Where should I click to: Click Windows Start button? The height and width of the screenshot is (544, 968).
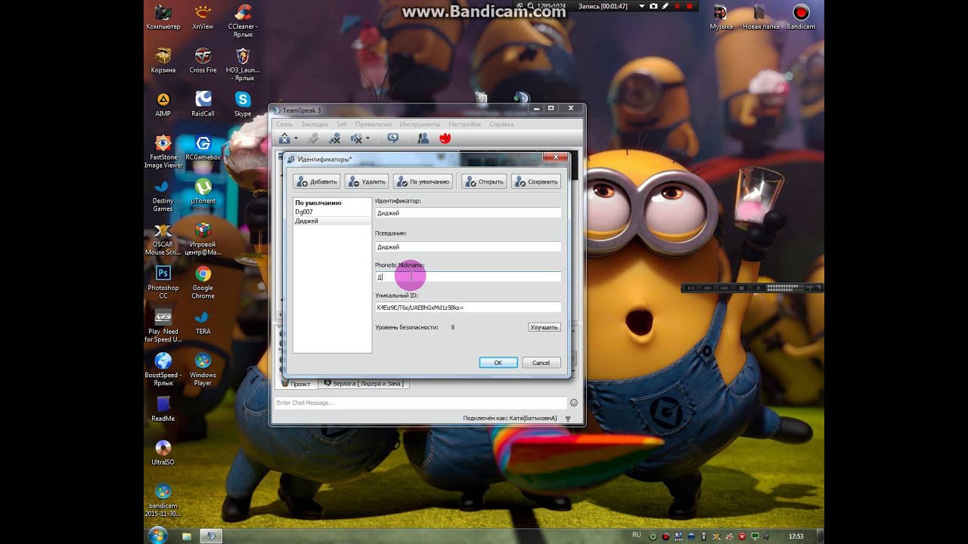point(158,535)
